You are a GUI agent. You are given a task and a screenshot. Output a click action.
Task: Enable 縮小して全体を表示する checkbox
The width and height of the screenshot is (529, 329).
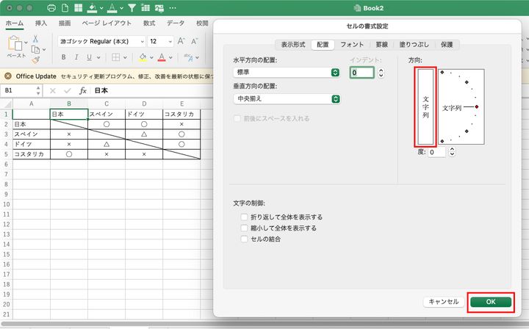(244, 228)
